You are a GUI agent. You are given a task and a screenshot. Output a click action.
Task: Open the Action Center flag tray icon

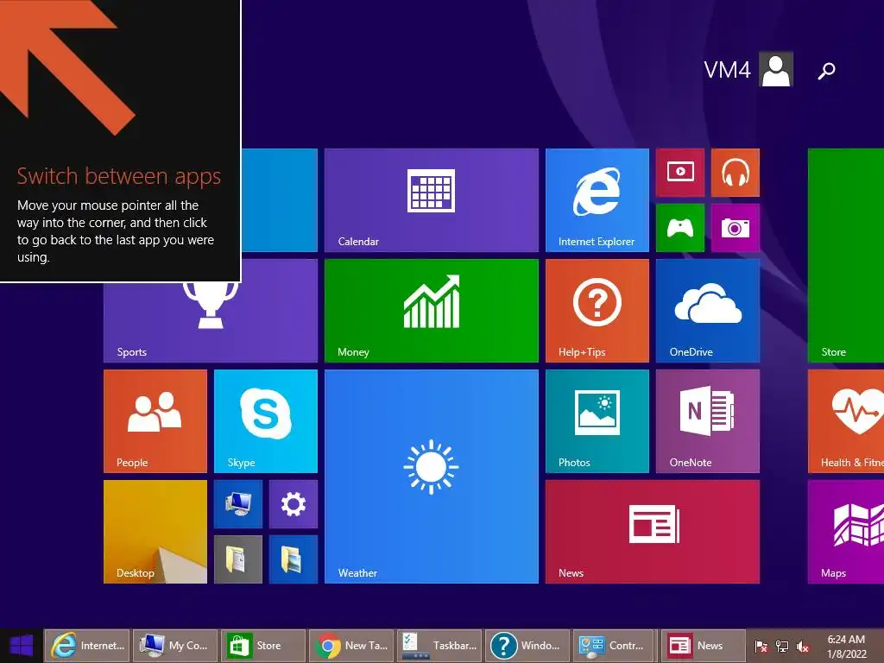pyautogui.click(x=761, y=646)
